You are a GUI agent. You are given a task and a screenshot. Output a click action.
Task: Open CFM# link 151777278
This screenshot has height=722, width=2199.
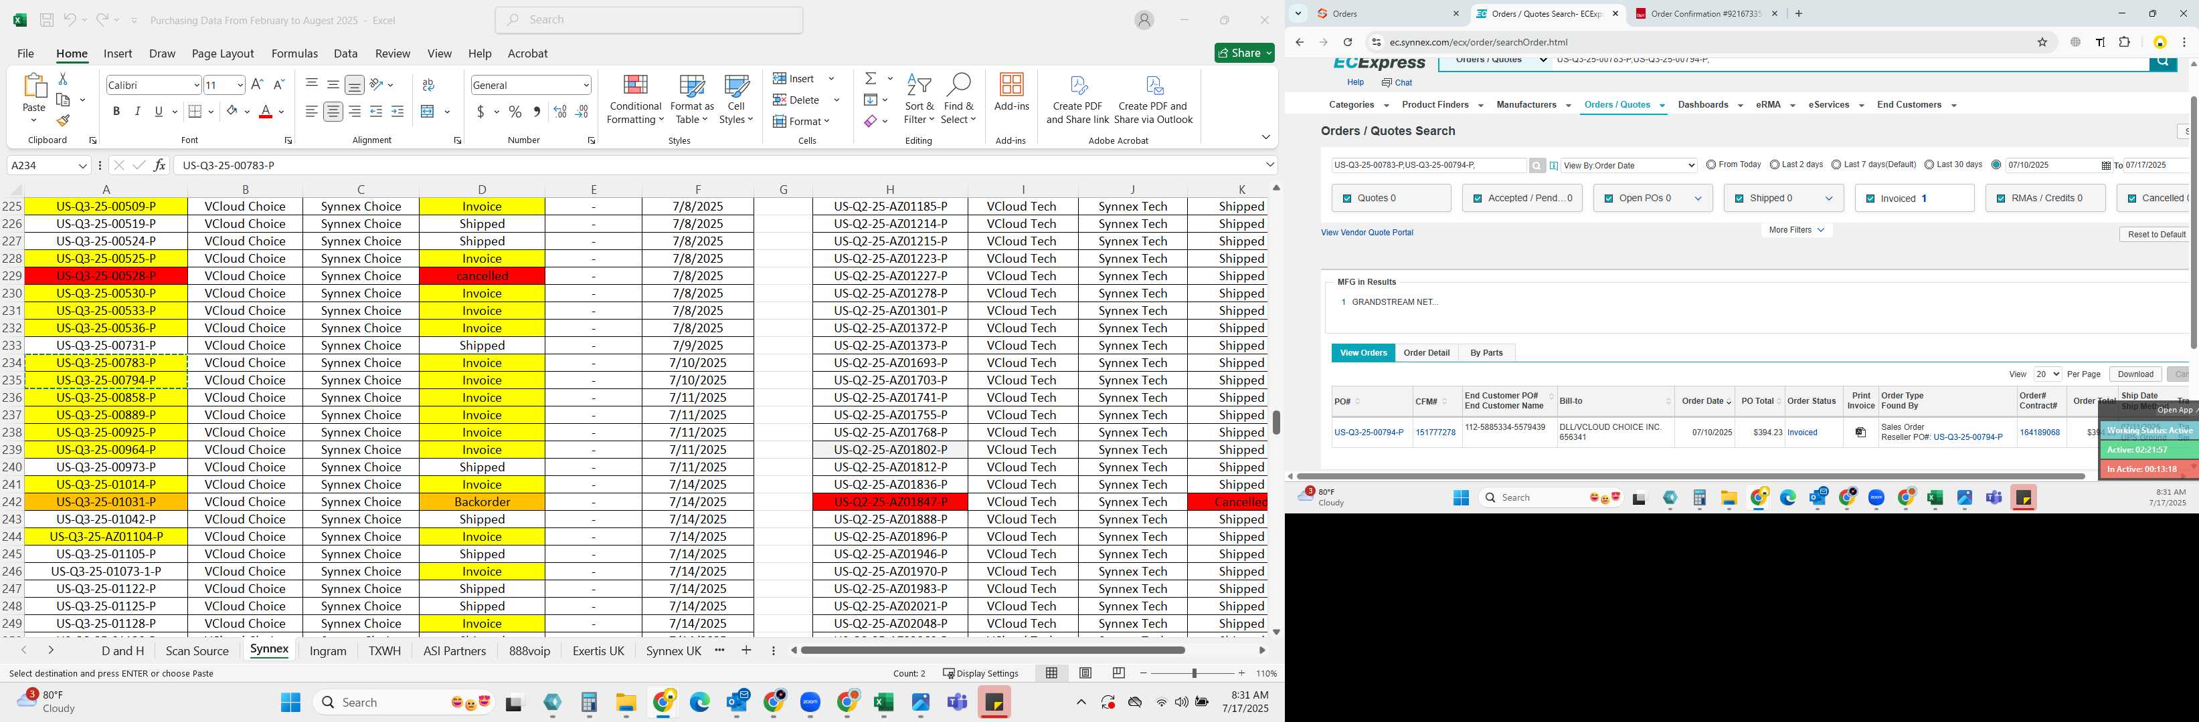(x=1436, y=432)
